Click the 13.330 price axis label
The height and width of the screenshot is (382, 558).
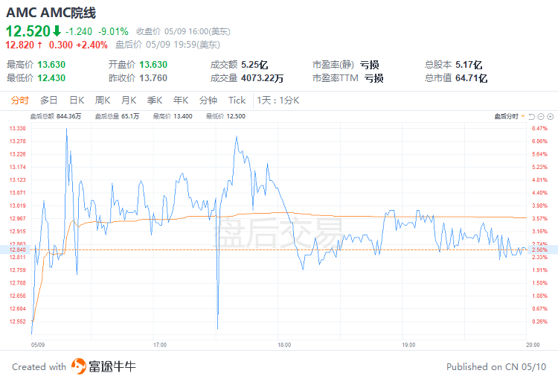[x=17, y=129]
